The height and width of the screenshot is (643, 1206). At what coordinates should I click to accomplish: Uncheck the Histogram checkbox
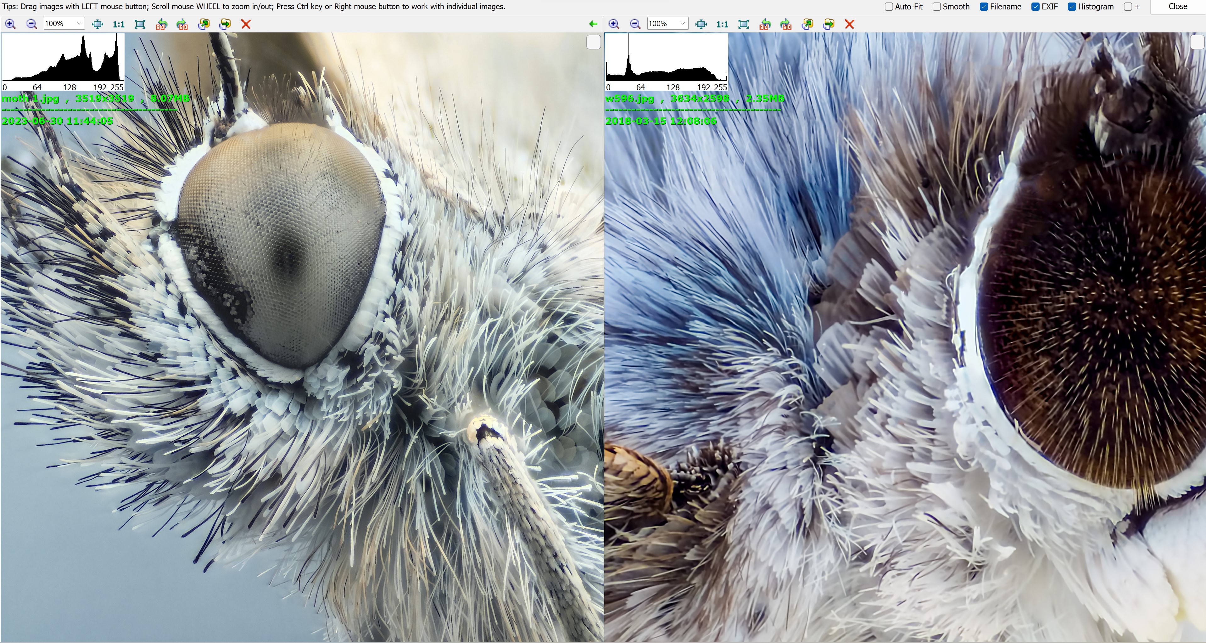click(x=1072, y=7)
